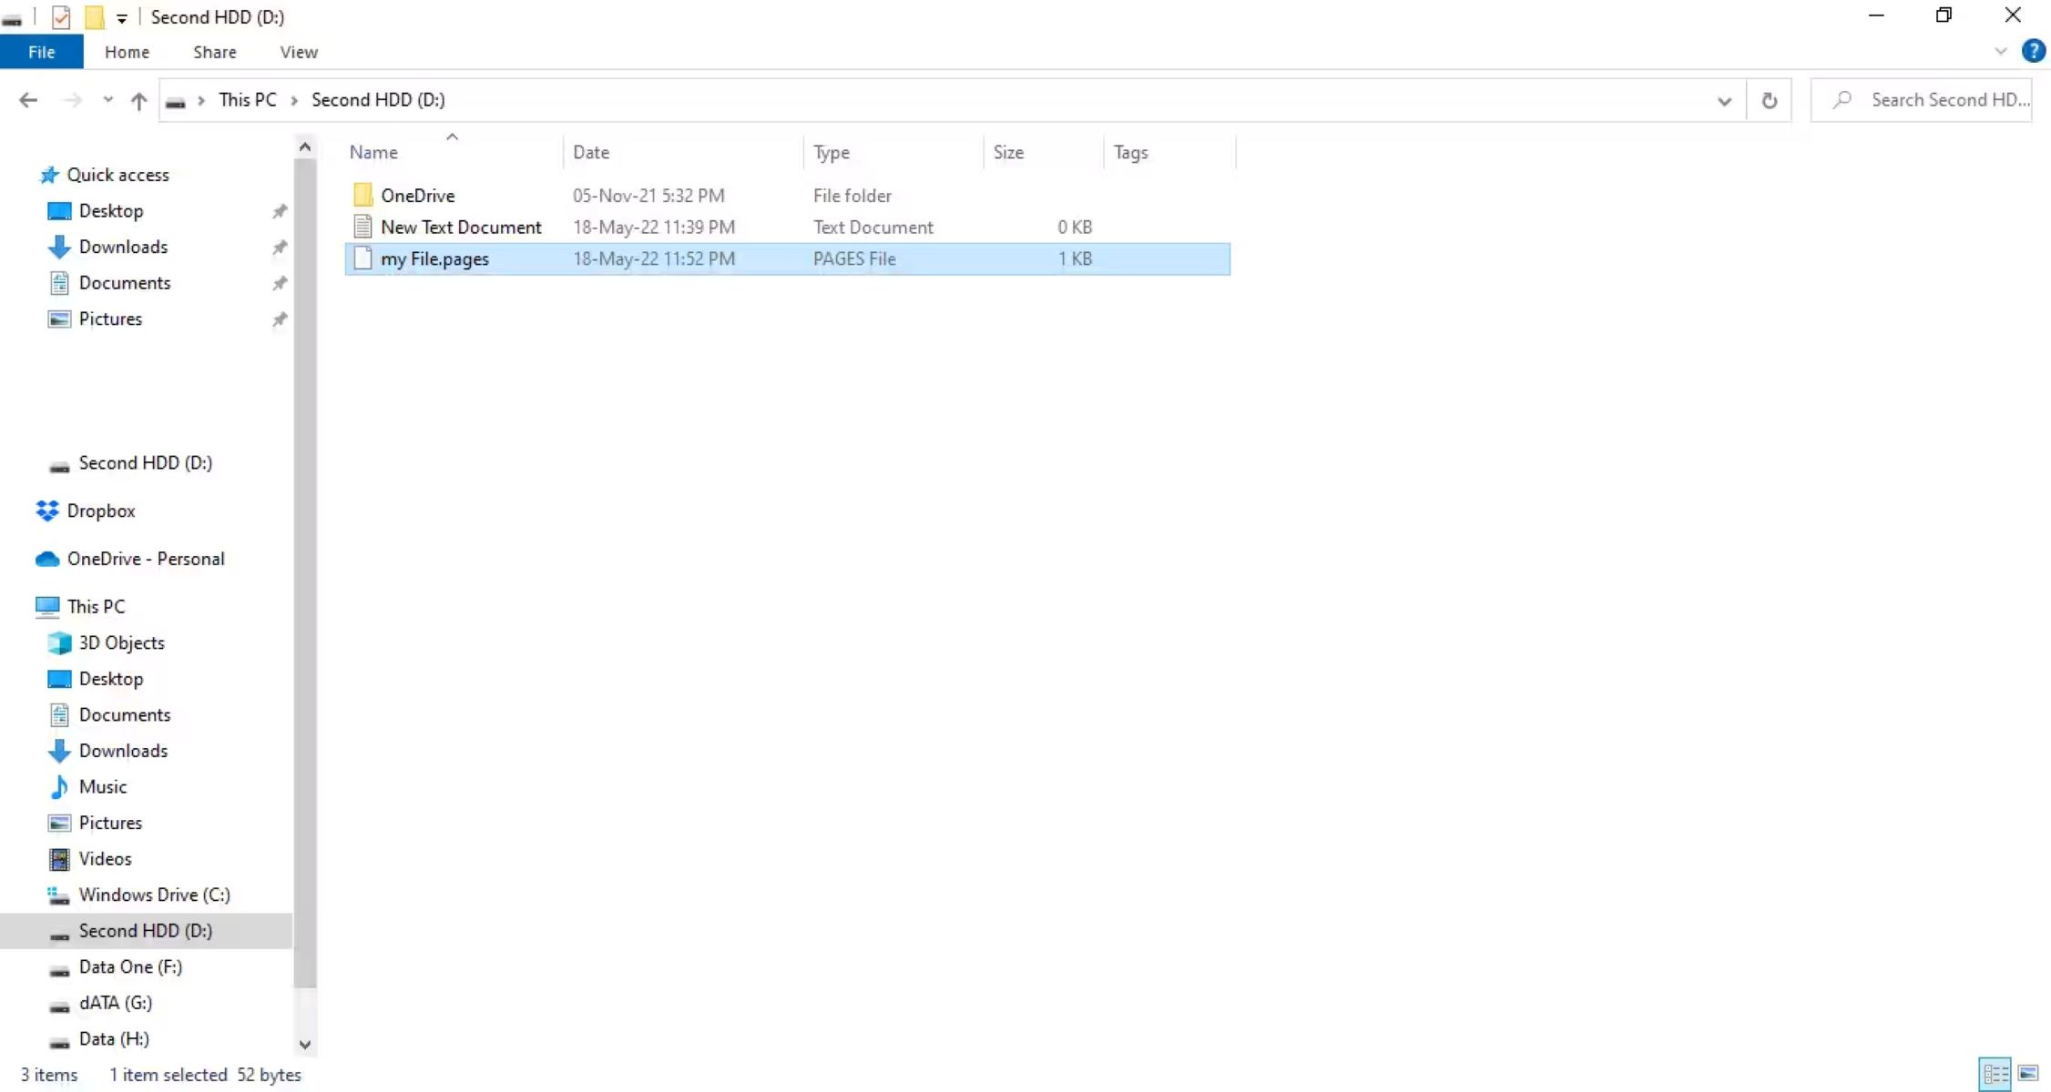
Task: Open the Customize Quick Access Toolbar dropdown
Action: click(x=121, y=16)
